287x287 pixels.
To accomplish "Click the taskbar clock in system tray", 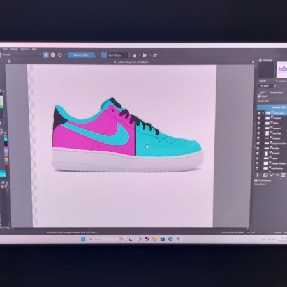I will coord(283,240).
